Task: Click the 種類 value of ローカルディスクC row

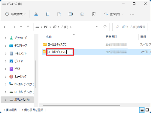Action: [145, 44]
